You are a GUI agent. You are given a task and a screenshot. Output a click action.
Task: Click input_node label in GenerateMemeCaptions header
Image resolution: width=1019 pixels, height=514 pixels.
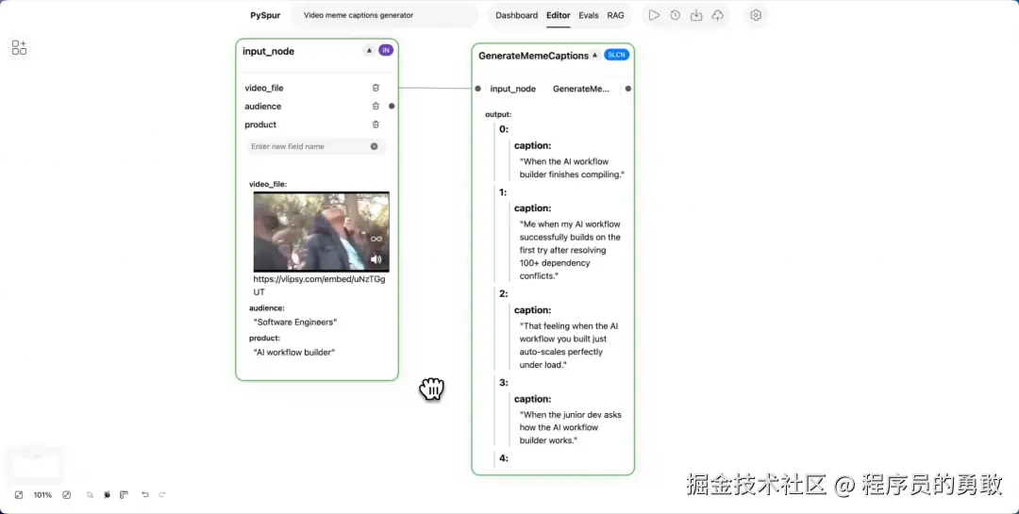512,89
